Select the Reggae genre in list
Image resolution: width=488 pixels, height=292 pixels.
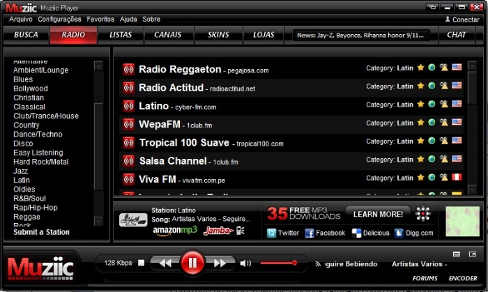[26, 217]
